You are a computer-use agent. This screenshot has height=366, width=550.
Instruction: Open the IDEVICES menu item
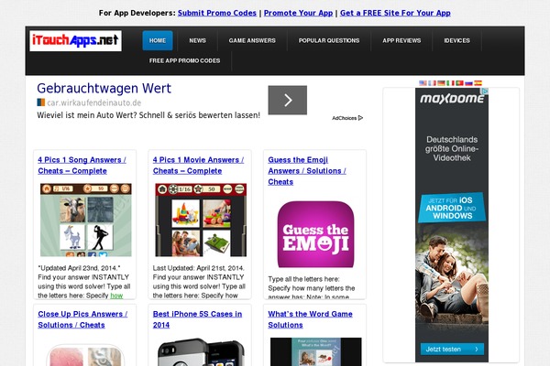coord(456,40)
